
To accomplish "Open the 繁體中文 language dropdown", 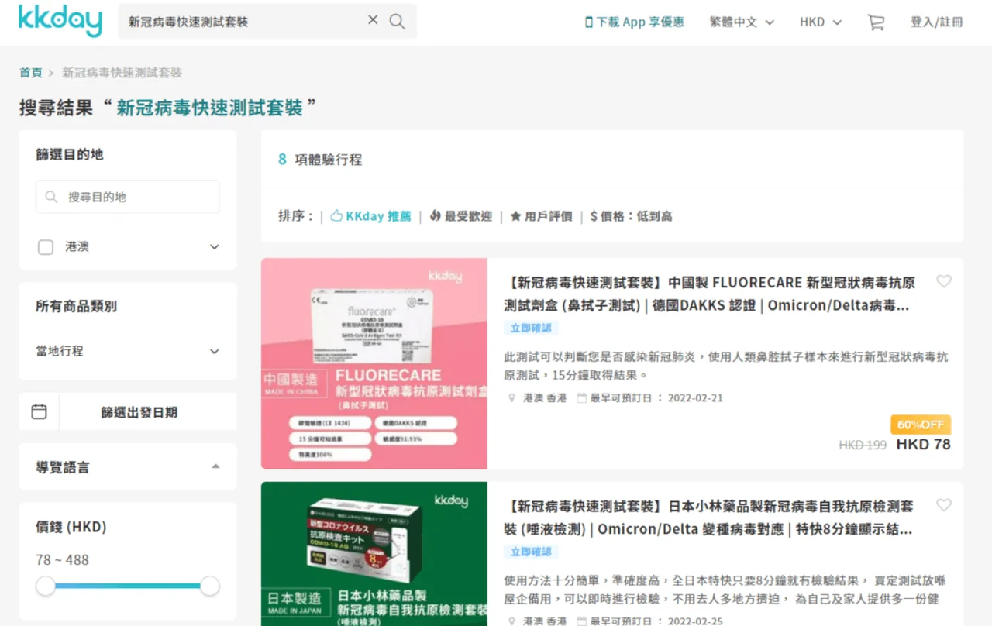I will click(x=742, y=22).
